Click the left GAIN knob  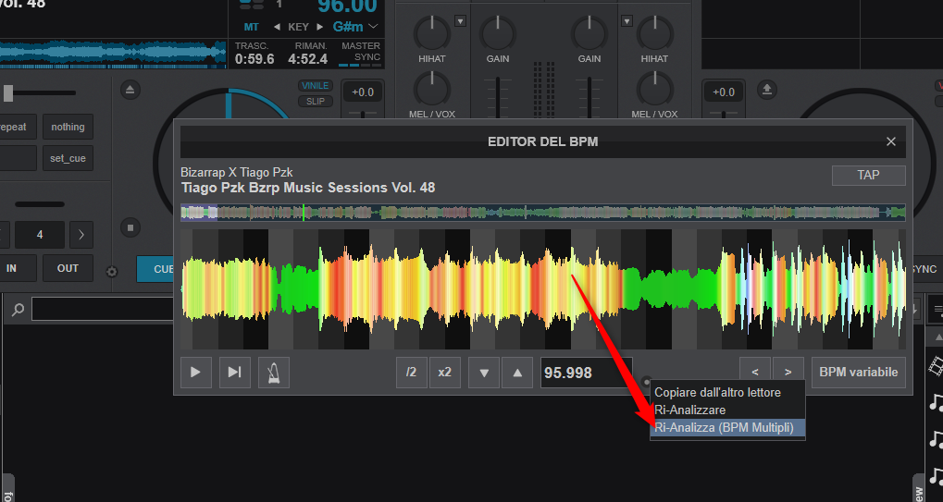pyautogui.click(x=497, y=33)
